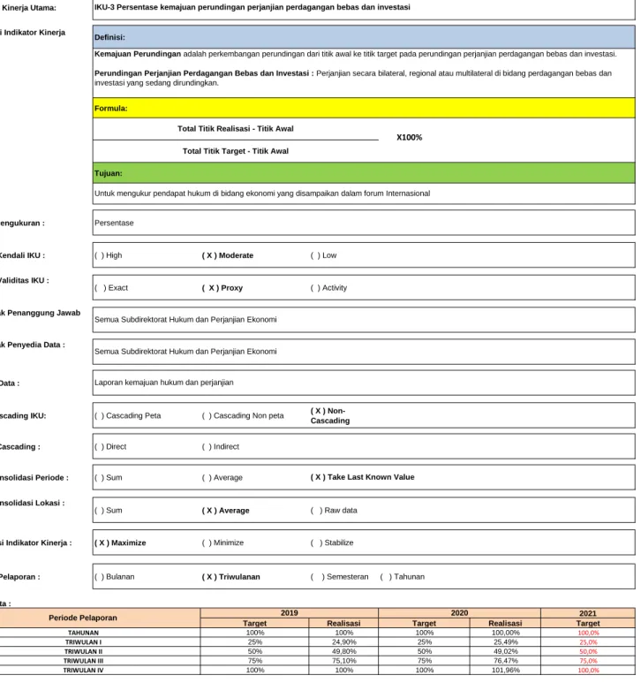The width and height of the screenshot is (641, 683).
Task: Select Average under Konsolidasi Lokasi
Action: tap(226, 510)
